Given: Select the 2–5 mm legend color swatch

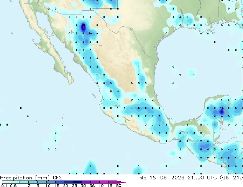Looking at the screenshot, I should coord(33,182).
